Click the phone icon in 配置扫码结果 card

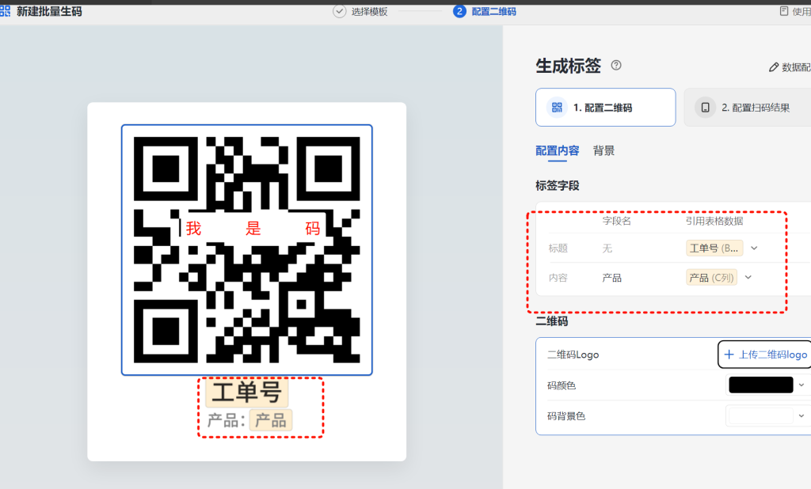(705, 108)
